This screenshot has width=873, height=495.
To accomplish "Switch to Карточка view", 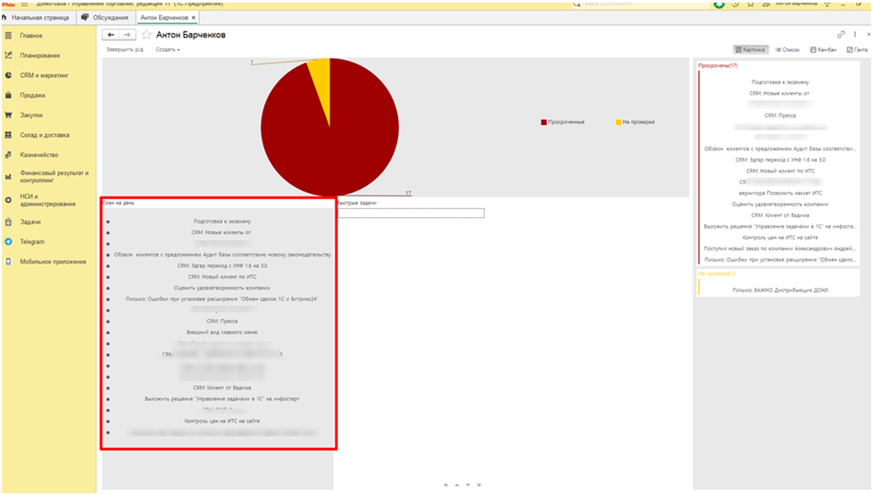I will (x=751, y=50).
